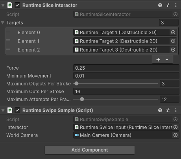181x159 pixels.
Task: Open object picker for World Camera
Action: click(175, 135)
